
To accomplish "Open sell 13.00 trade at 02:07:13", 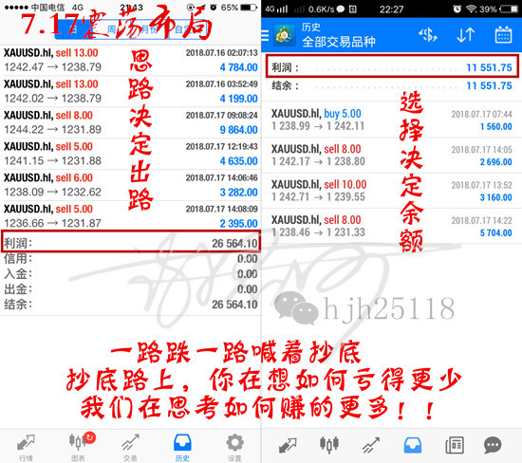I will coord(131,60).
